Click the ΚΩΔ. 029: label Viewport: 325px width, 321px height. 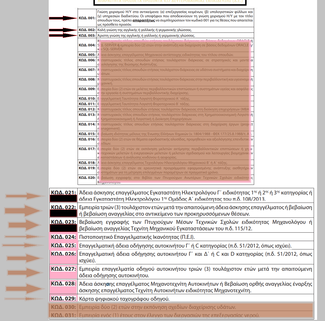tap(64, 299)
